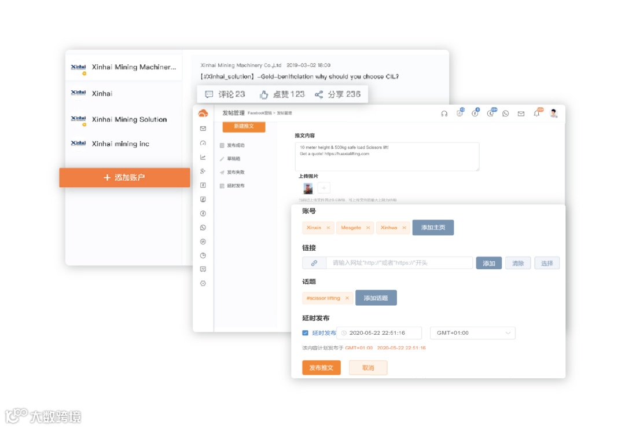
Task: Click the thumbs-up icon showing 点赞 123
Action: coord(264,94)
